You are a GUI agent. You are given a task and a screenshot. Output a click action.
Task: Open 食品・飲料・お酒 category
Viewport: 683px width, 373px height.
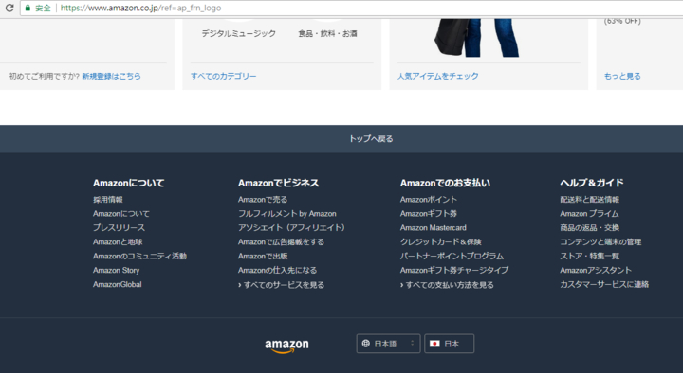click(x=327, y=33)
